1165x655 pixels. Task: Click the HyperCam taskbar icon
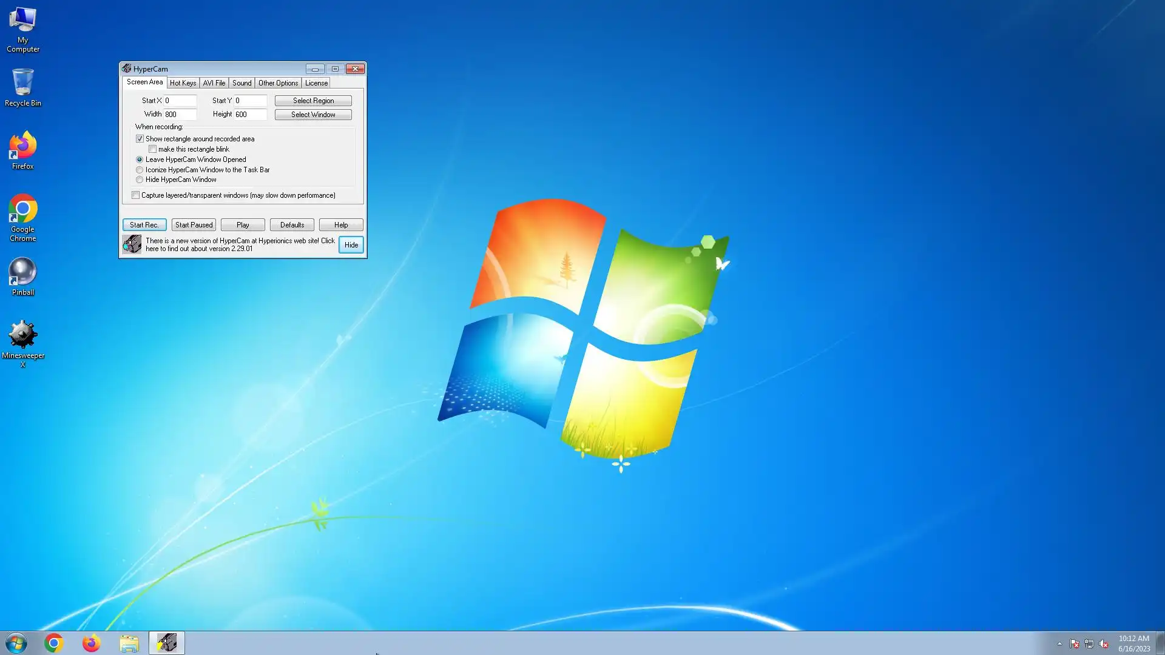click(x=167, y=643)
